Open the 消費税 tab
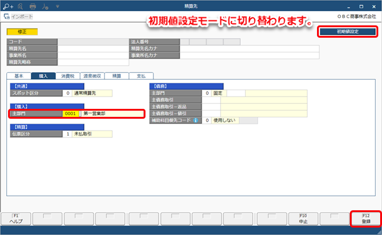 [x=67, y=76]
